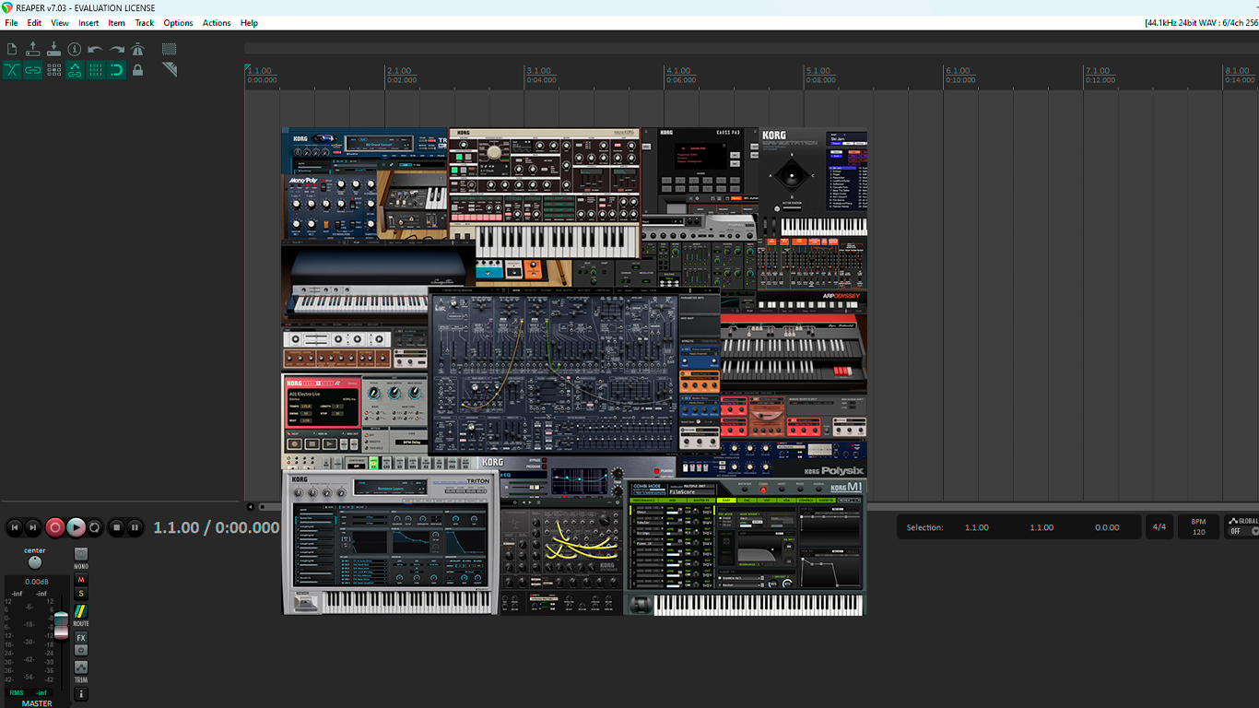Image resolution: width=1259 pixels, height=708 pixels.
Task: Open the Edit menu
Action: pos(34,23)
